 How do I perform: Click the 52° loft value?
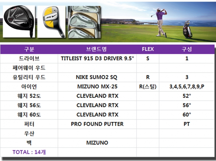187,96
